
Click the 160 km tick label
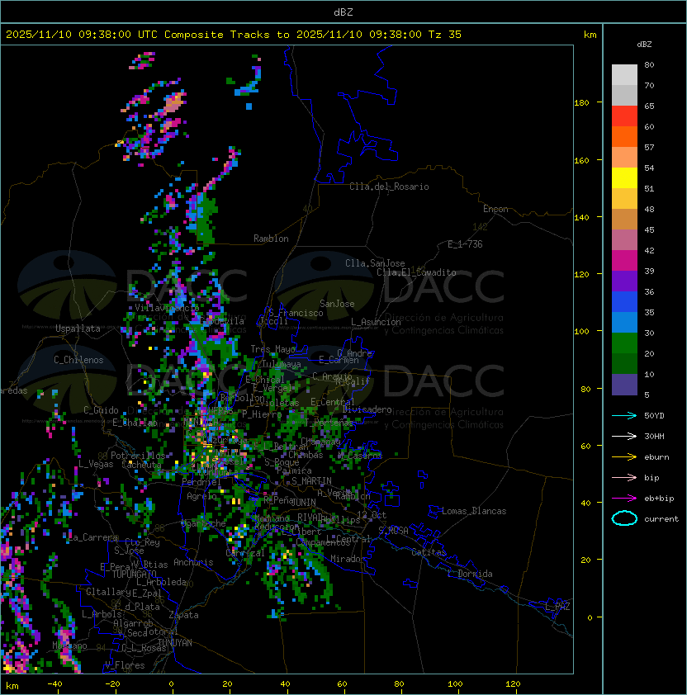click(x=581, y=160)
